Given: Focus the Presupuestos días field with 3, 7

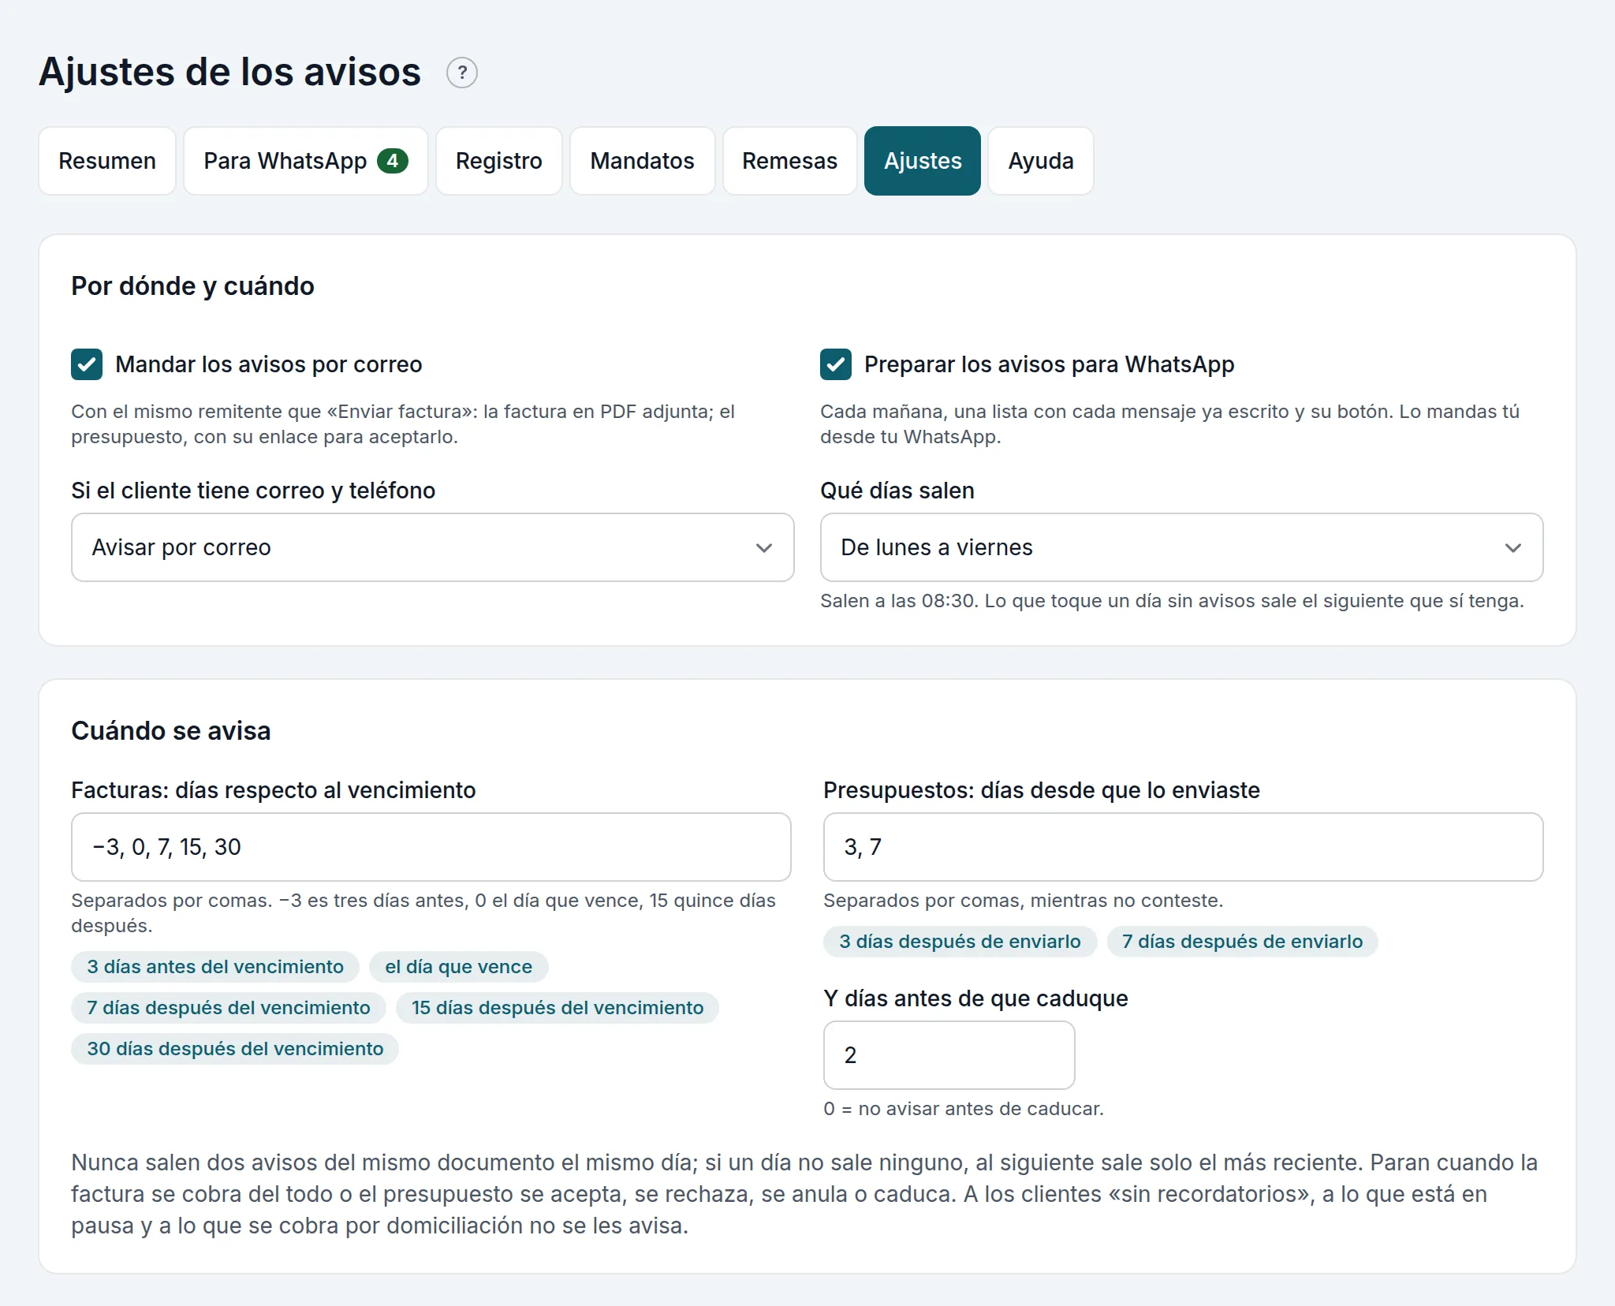Looking at the screenshot, I should [1183, 847].
